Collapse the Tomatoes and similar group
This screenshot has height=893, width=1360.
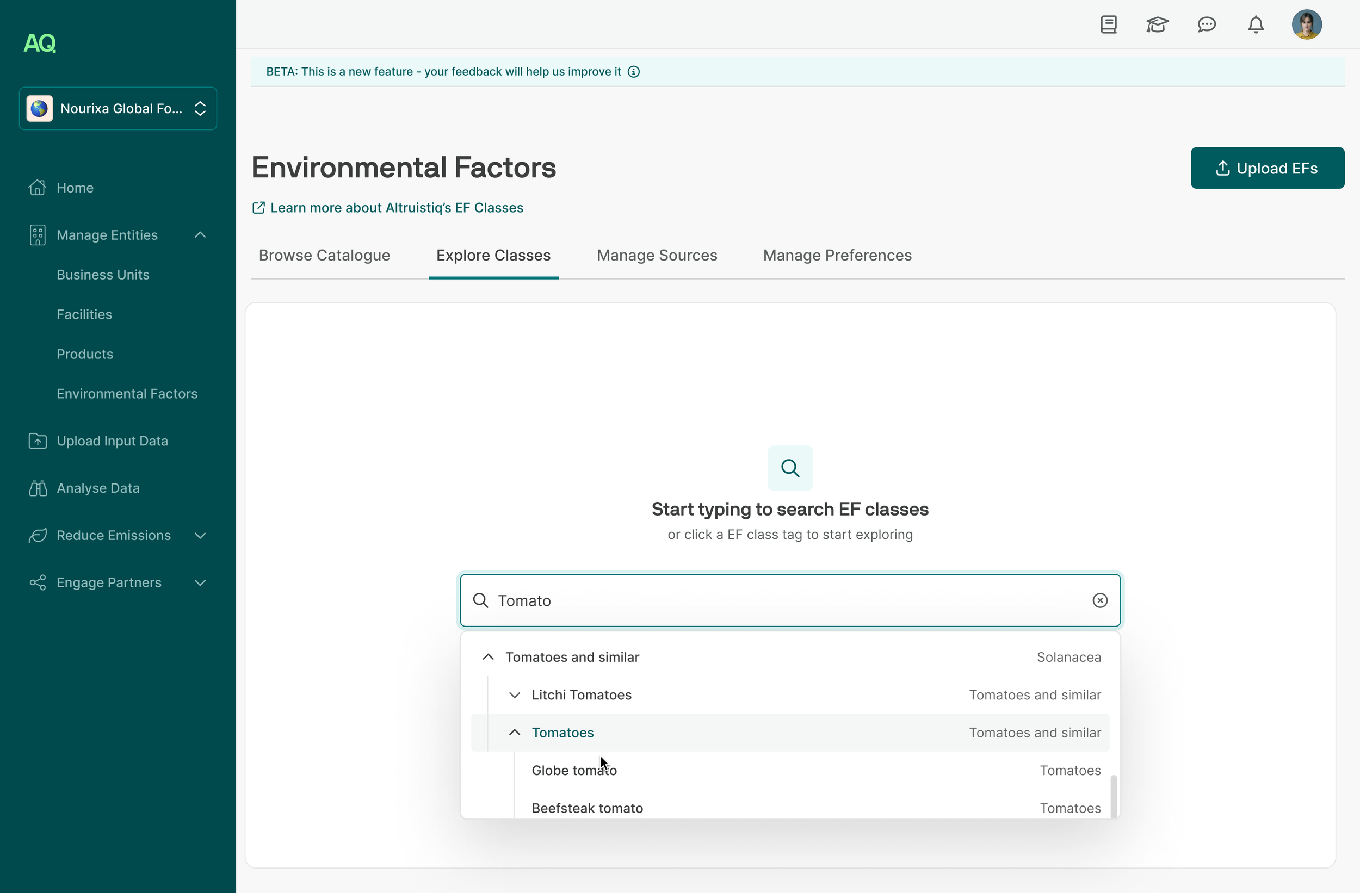(x=488, y=657)
